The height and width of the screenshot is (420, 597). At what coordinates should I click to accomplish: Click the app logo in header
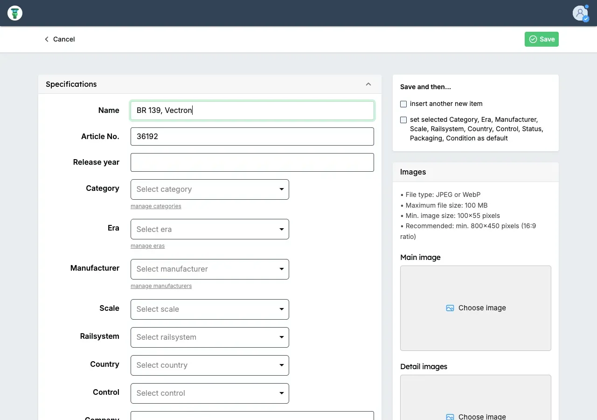[15, 13]
